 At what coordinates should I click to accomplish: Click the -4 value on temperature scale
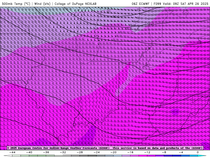[181, 152]
